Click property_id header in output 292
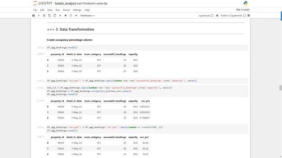The image size is (282, 158). point(57,54)
